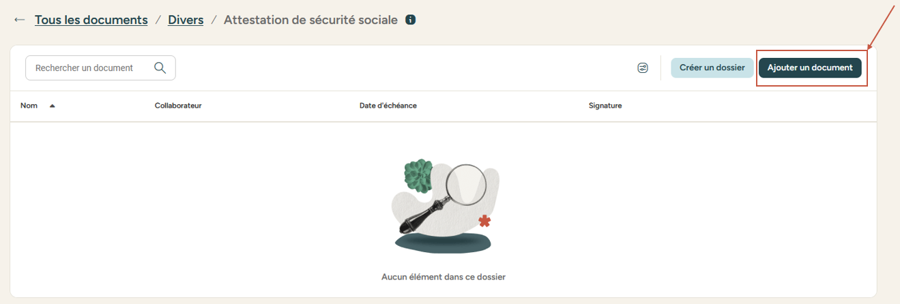Sort by the Nom column header

(x=29, y=106)
